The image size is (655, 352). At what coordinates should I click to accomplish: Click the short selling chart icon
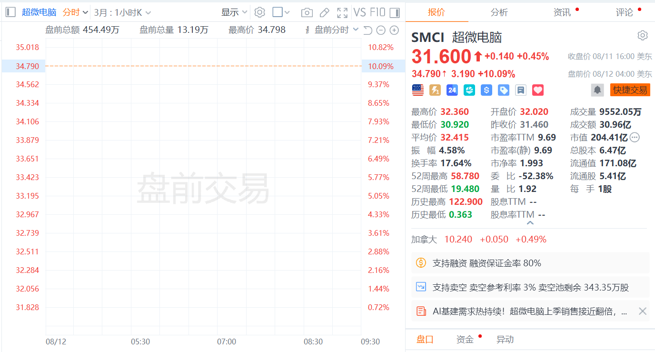tap(421, 287)
